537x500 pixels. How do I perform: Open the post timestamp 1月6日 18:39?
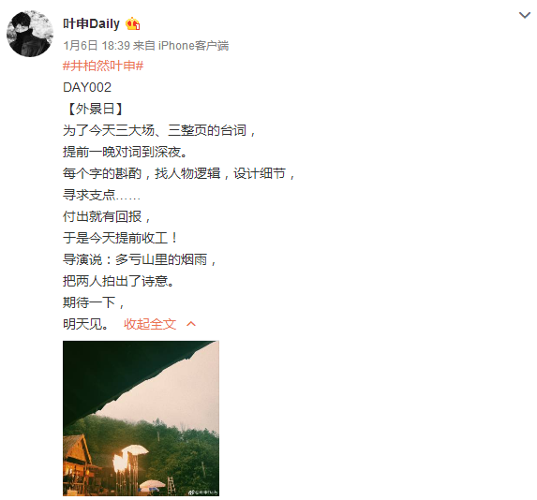point(97,45)
